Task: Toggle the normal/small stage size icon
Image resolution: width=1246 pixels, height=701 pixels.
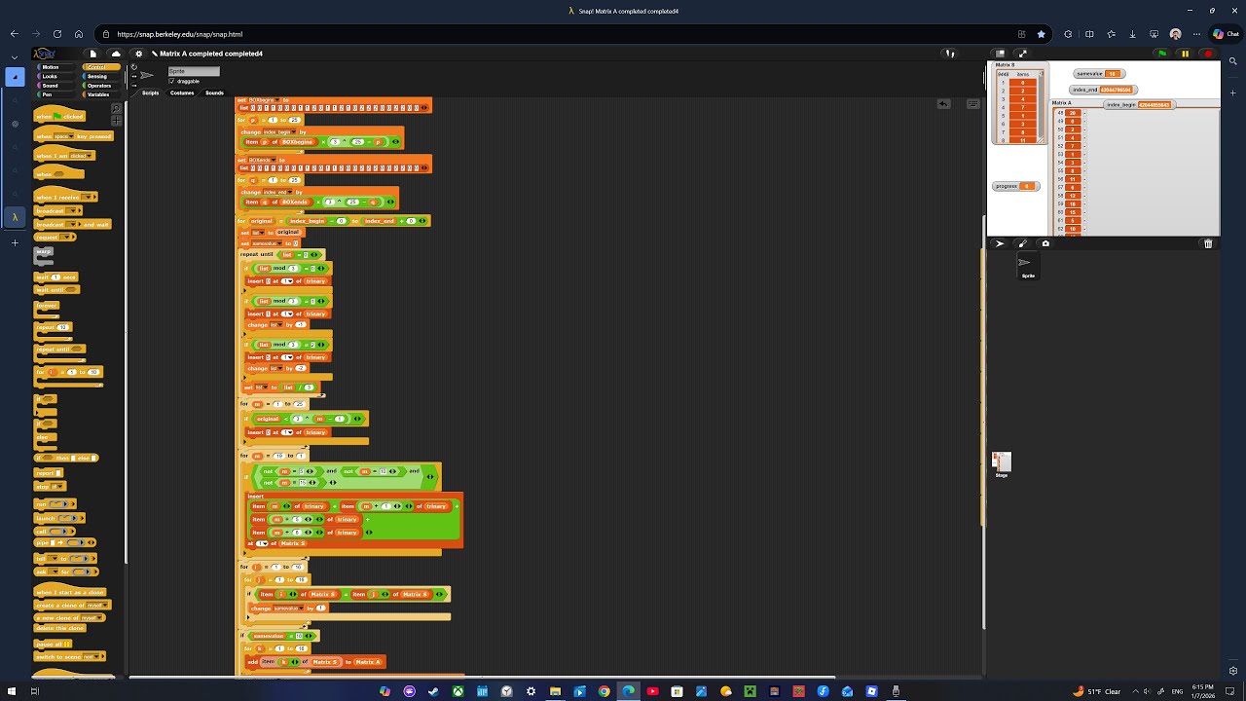Action: click(x=1000, y=54)
